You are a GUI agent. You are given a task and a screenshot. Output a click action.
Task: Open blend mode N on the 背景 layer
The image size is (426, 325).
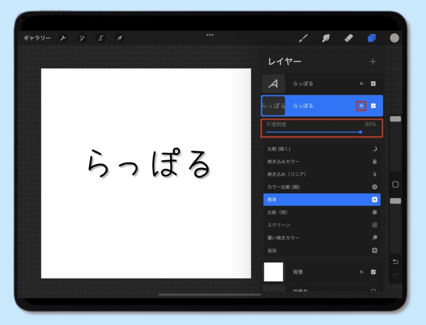tap(362, 272)
